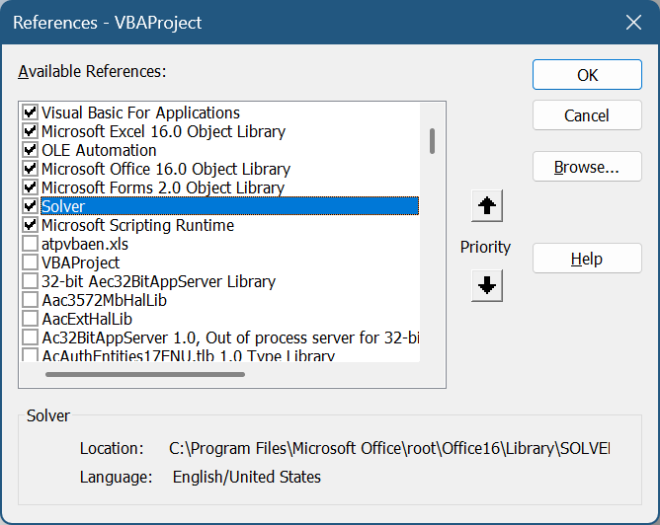Image resolution: width=660 pixels, height=525 pixels.
Task: Toggle the OLE Automation checkbox
Action: coord(31,150)
